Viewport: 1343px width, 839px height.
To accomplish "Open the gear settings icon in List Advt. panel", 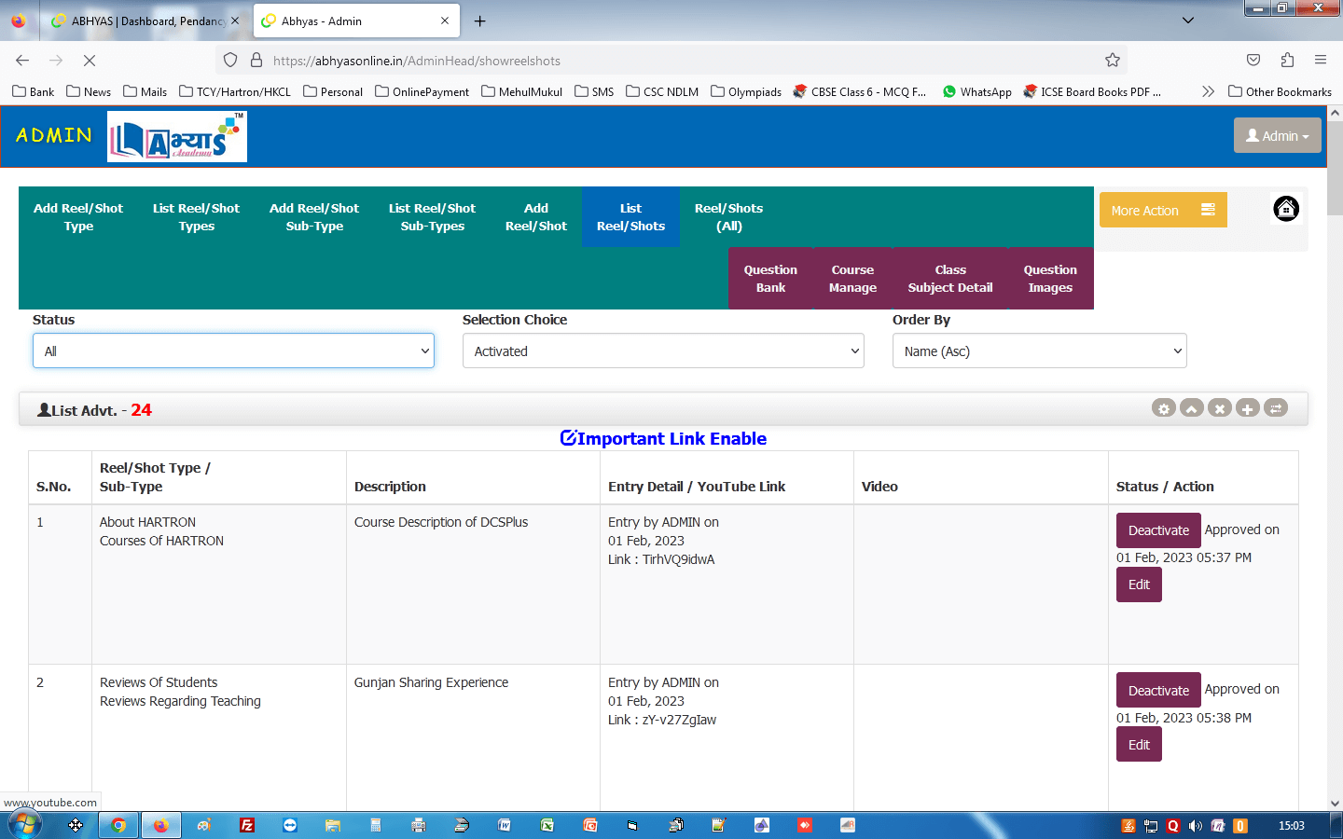I will [x=1163, y=408].
